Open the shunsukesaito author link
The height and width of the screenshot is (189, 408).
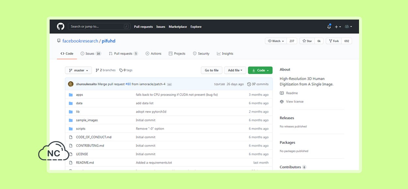pyautogui.click(x=86, y=84)
